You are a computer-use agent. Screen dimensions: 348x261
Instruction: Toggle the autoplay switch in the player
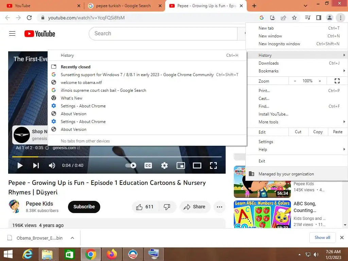point(131,166)
